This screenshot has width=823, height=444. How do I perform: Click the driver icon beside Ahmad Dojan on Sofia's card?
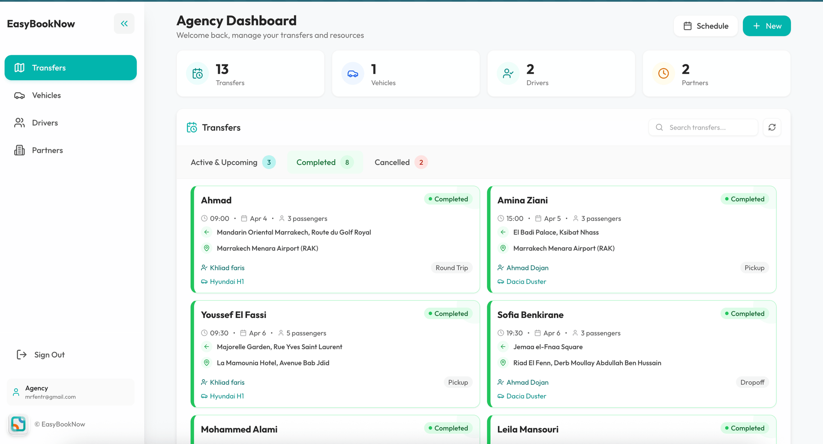tap(501, 382)
